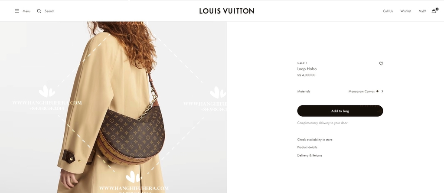Open the Wishlist in the header
This screenshot has width=444, height=193.
[x=405, y=11]
